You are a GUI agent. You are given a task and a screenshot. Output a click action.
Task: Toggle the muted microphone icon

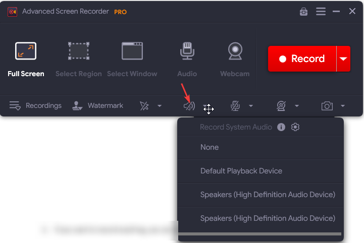pyautogui.click(x=235, y=106)
